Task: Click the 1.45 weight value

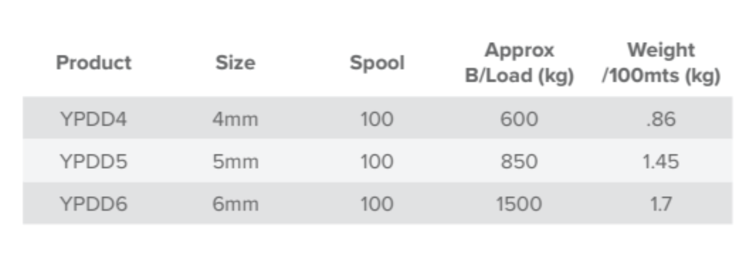Action: [661, 162]
